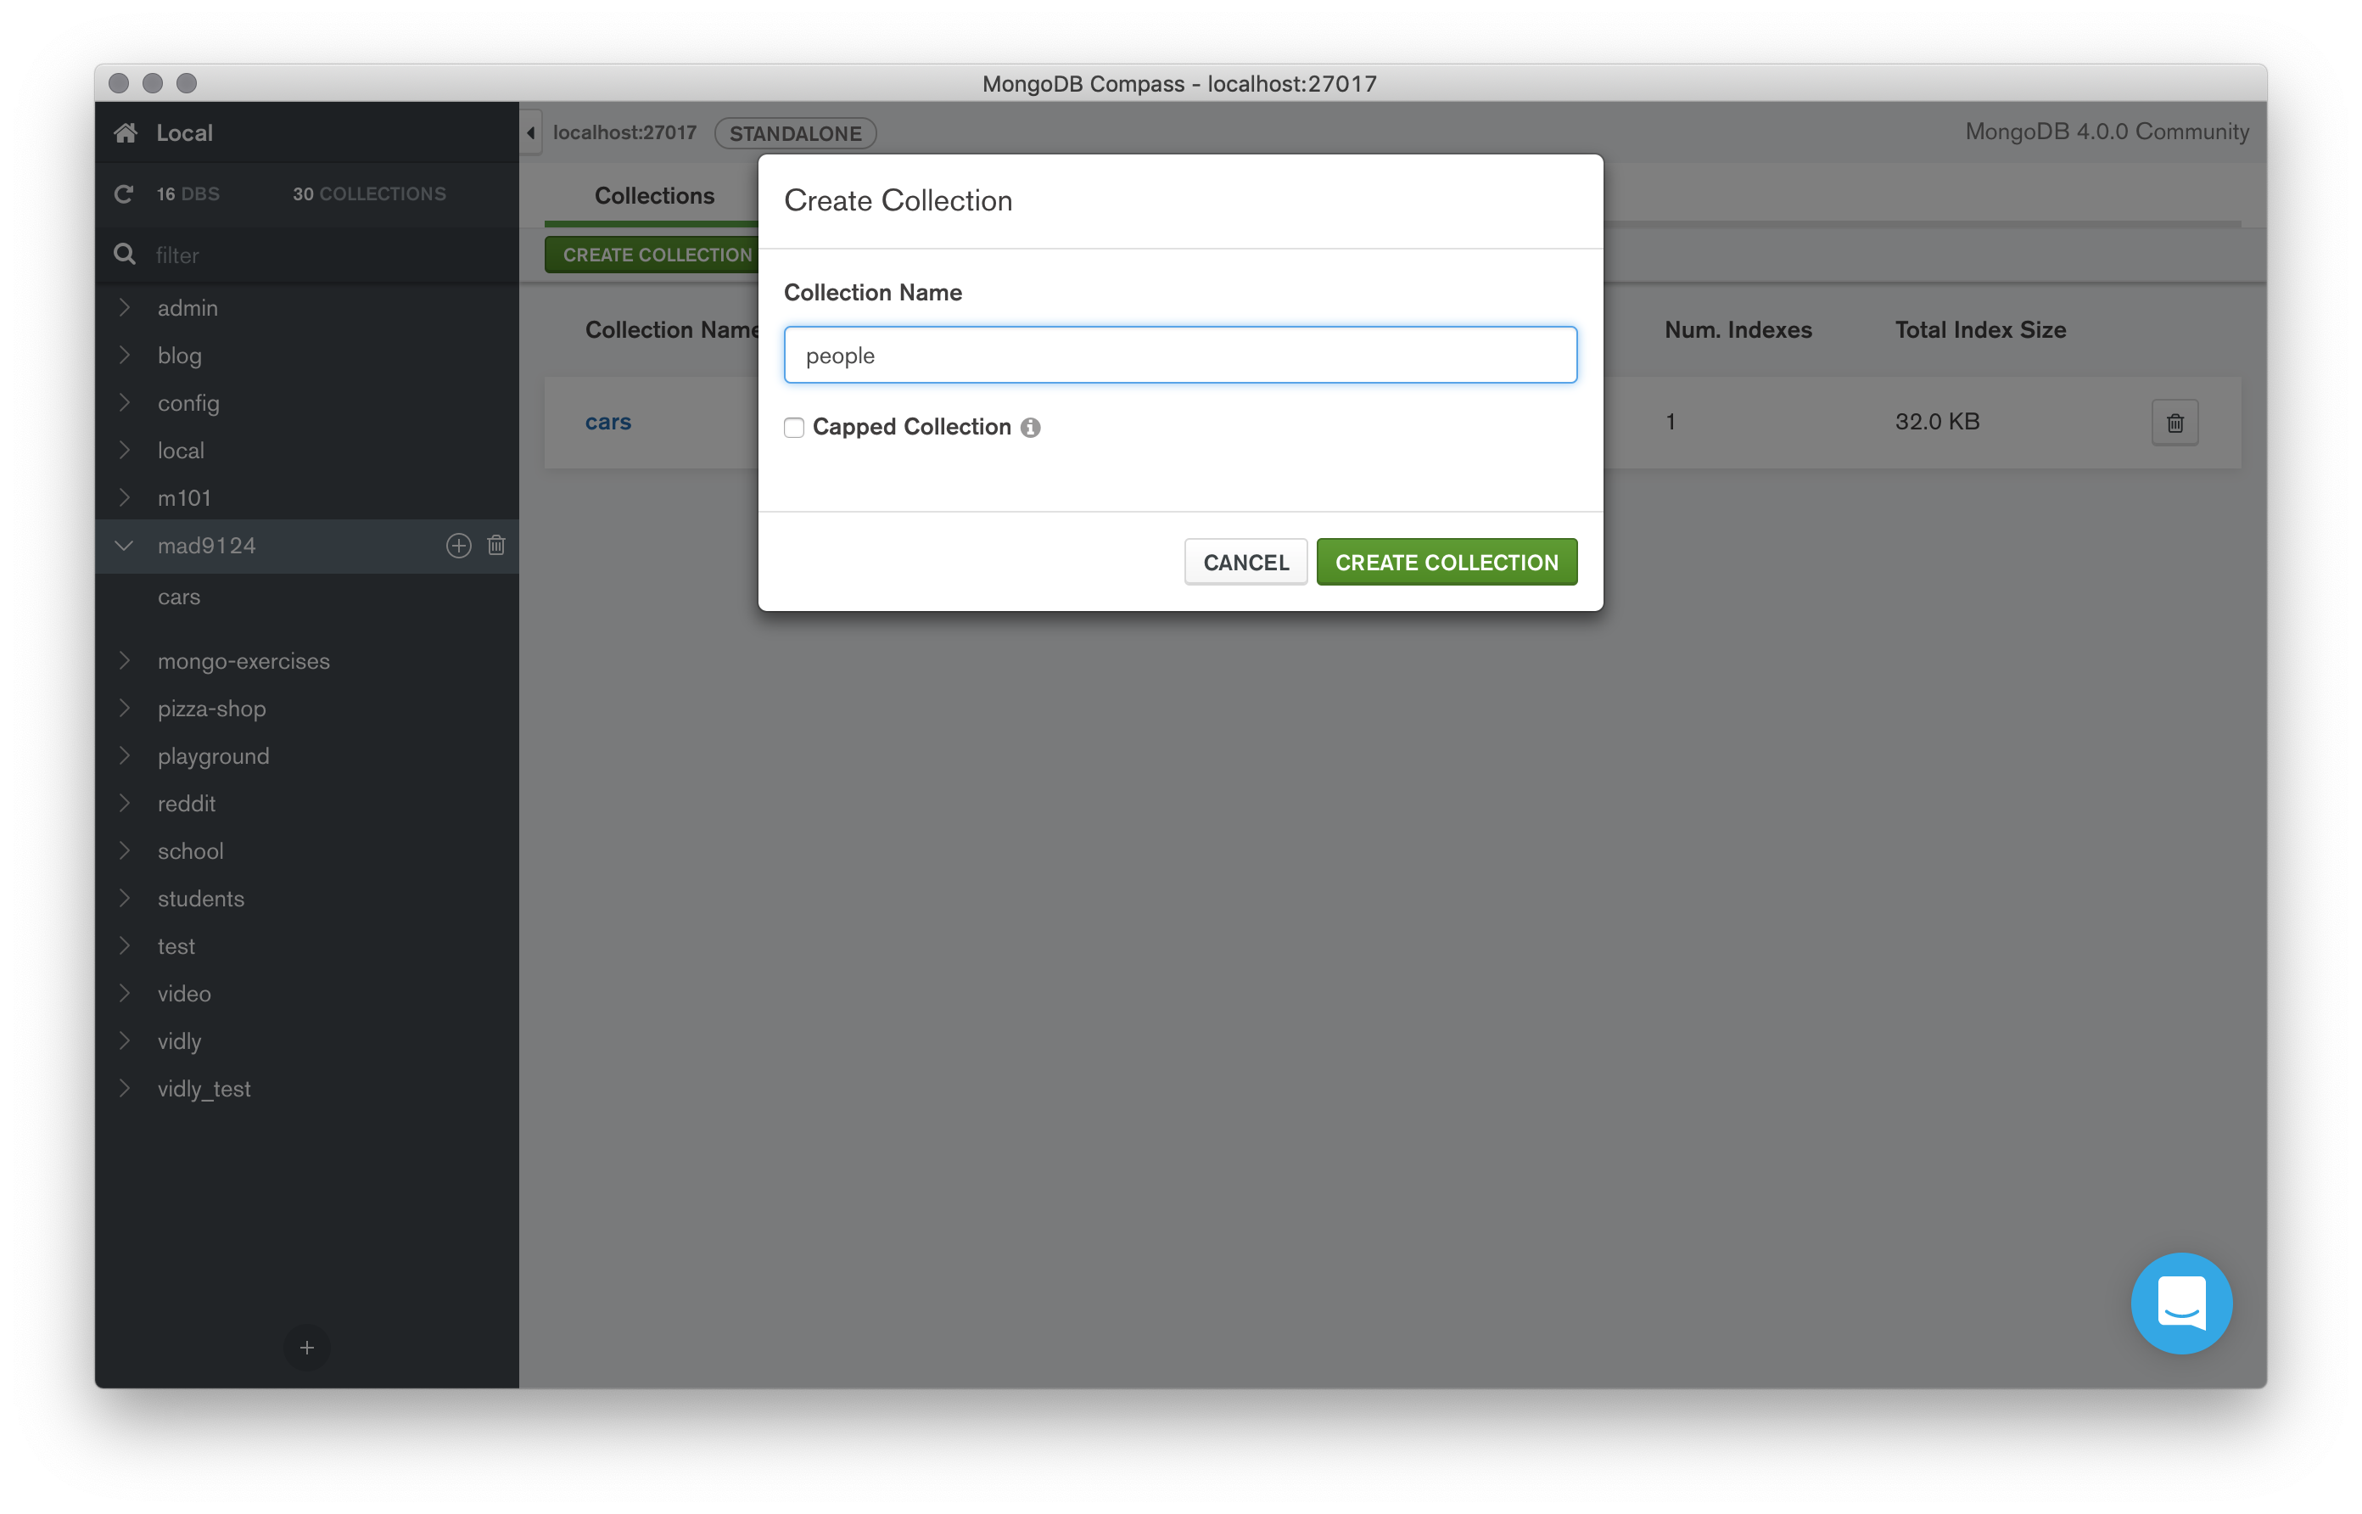Image resolution: width=2362 pixels, height=1514 pixels.
Task: Select the video database
Action: tap(185, 993)
